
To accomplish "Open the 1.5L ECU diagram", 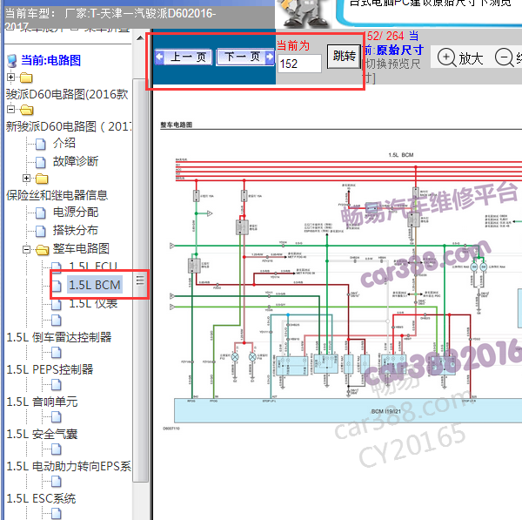I will click(93, 267).
